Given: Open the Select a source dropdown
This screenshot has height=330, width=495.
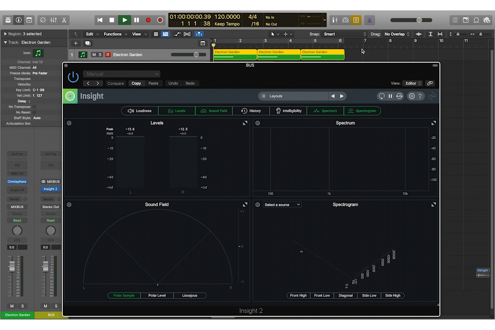Looking at the screenshot, I should (282, 205).
